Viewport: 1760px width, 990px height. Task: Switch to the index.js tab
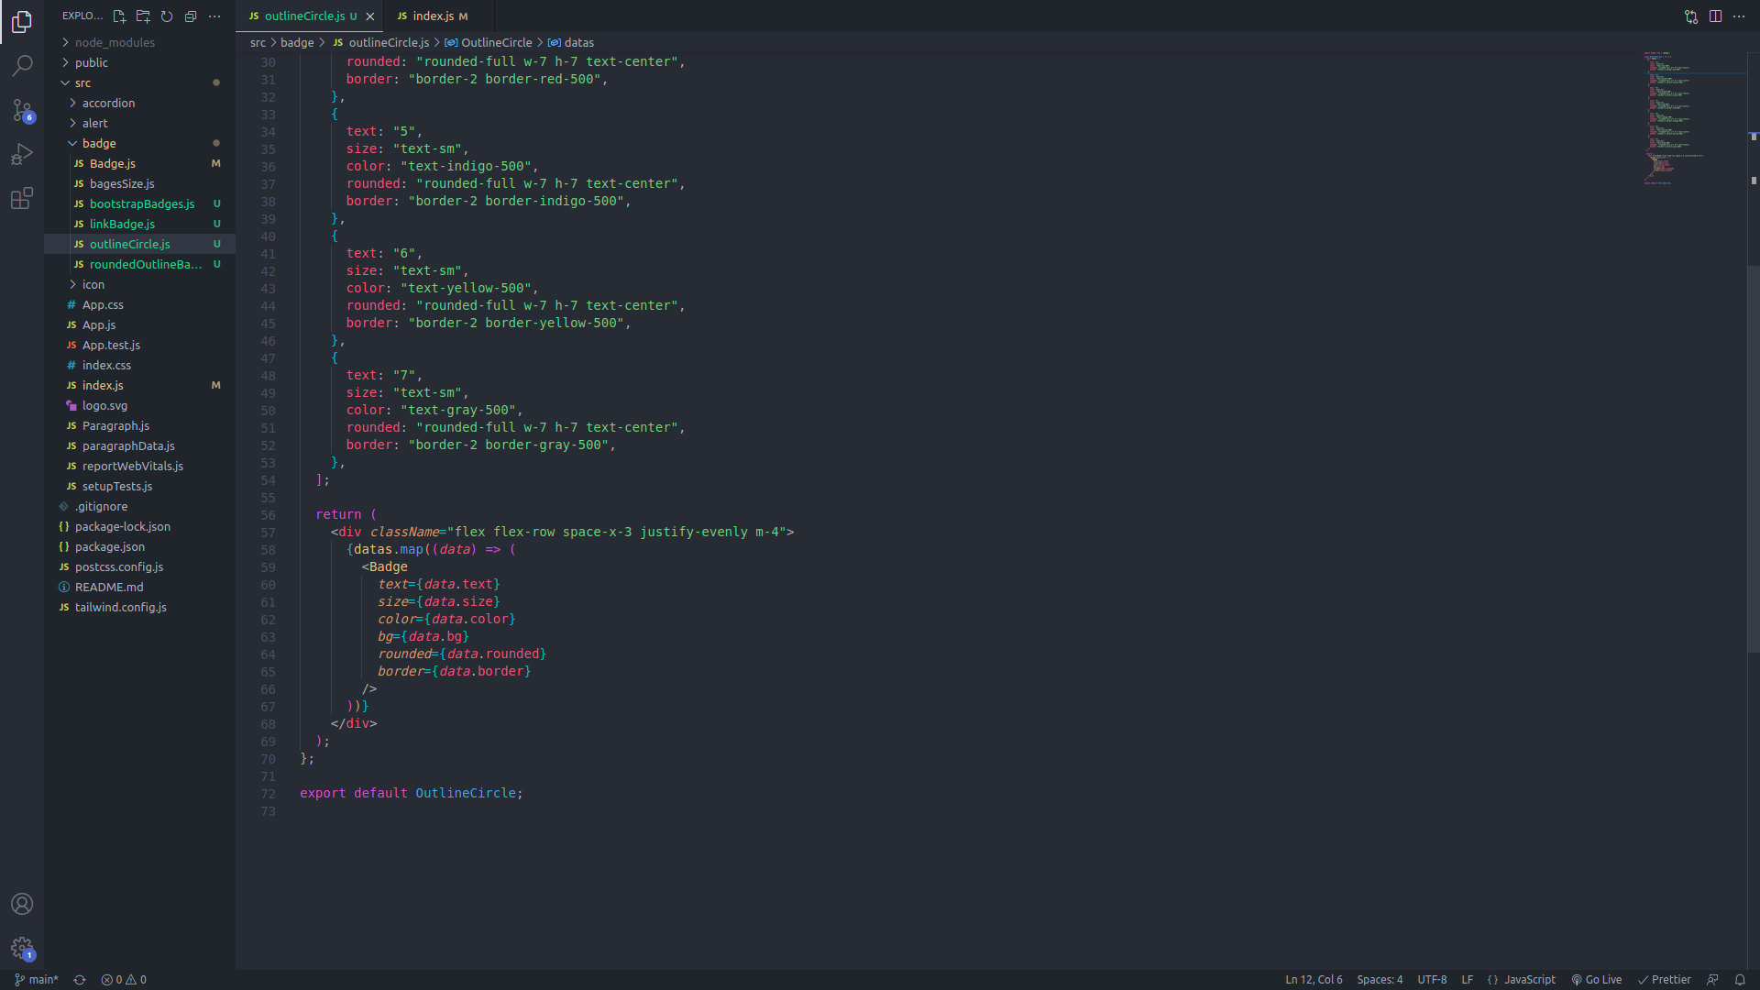(x=433, y=16)
